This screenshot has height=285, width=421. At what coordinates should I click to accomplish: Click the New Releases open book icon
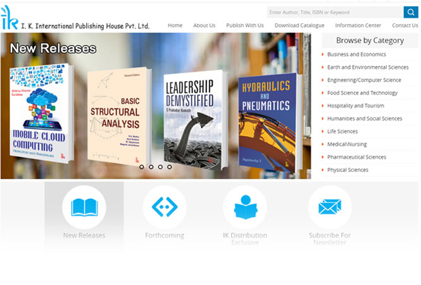pos(84,207)
